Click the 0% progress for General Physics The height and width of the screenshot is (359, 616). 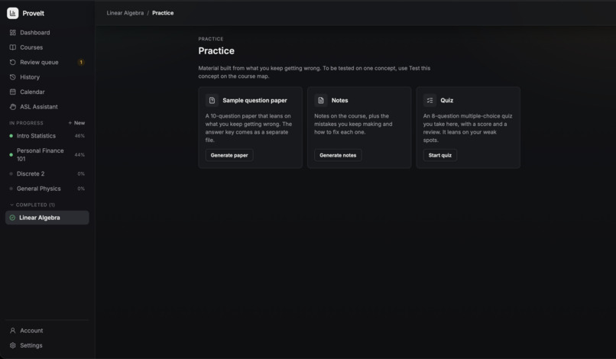[x=81, y=189]
